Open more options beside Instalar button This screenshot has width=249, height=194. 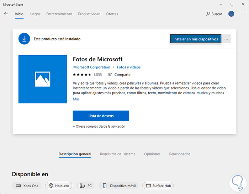tap(226, 39)
